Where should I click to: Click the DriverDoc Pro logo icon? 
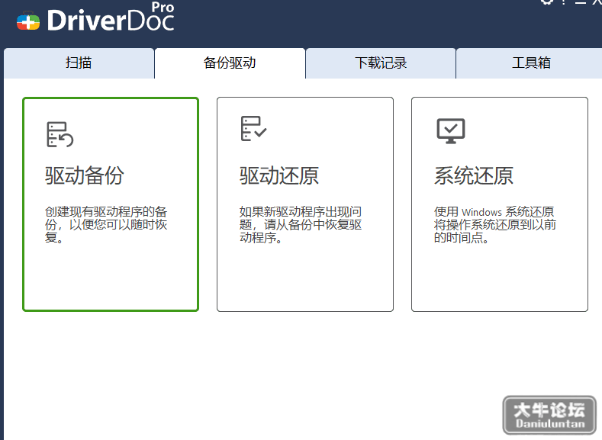pyautogui.click(x=28, y=21)
